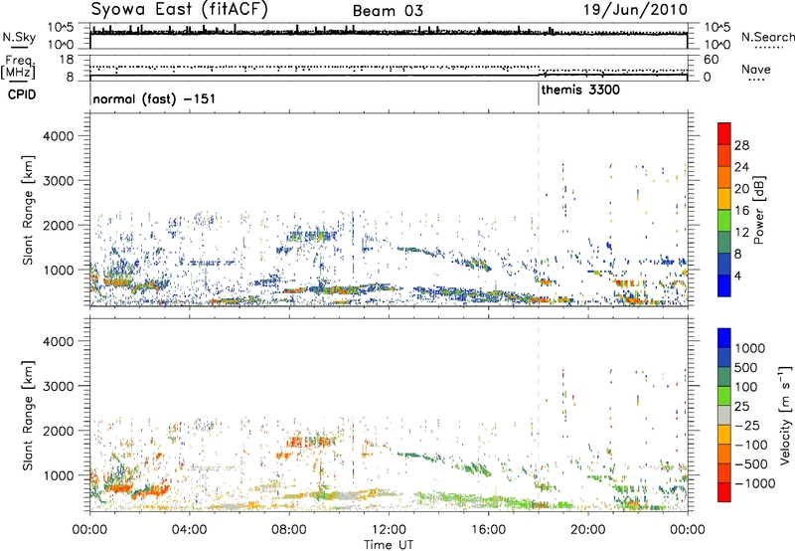Viewport: 795px width, 551px height.
Task: Click the left '10^5' noise axis tick
Action: (x=61, y=27)
